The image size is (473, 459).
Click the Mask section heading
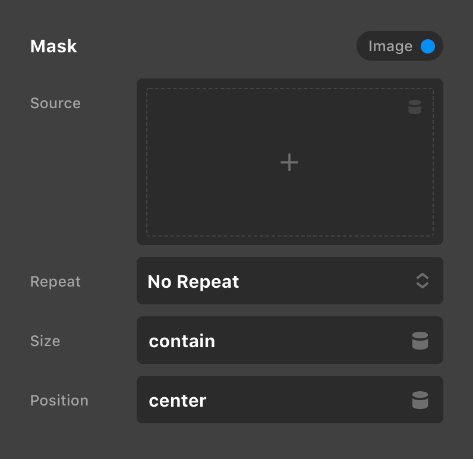(x=53, y=46)
